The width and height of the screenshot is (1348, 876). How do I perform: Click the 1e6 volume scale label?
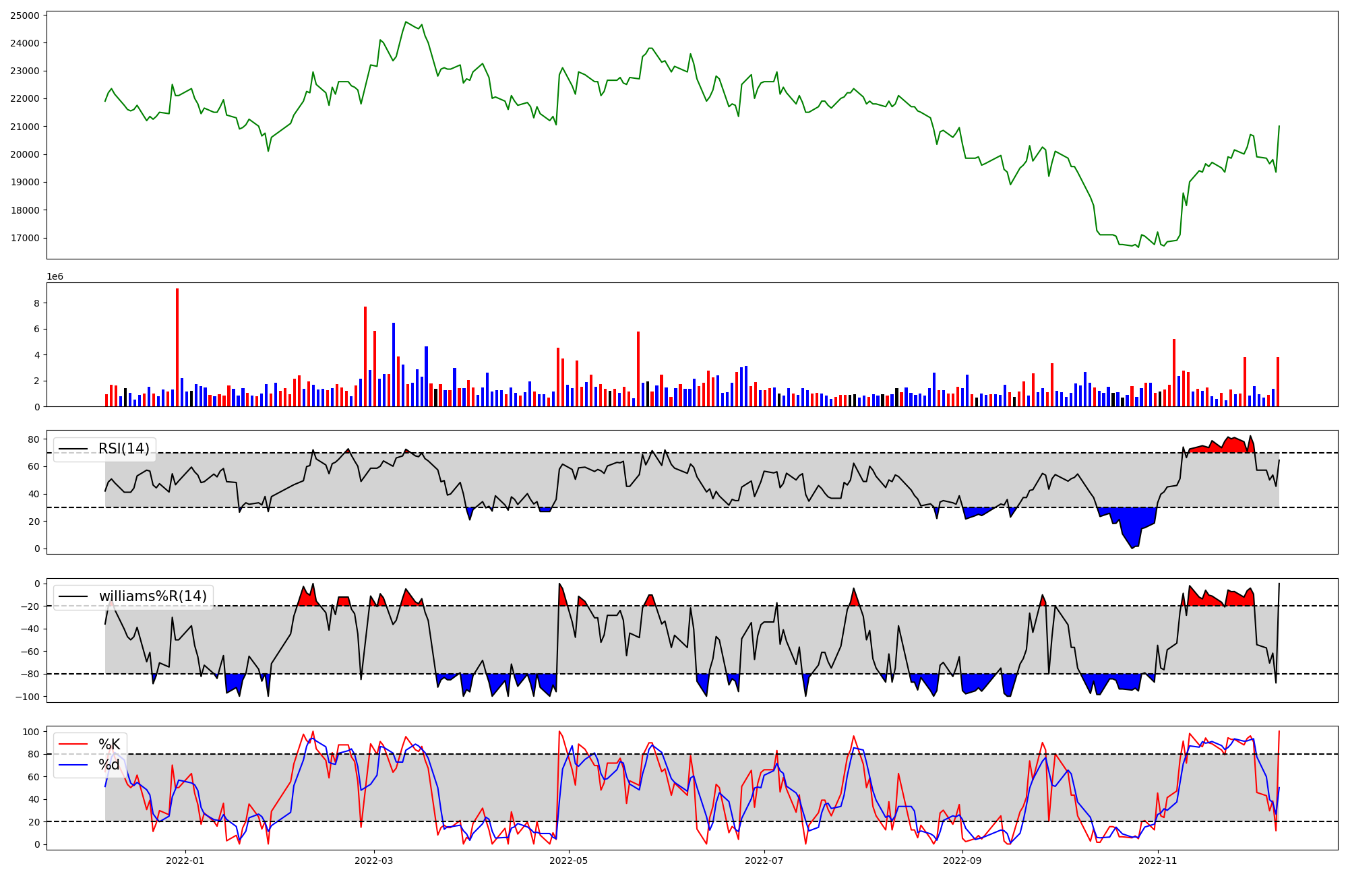55,276
